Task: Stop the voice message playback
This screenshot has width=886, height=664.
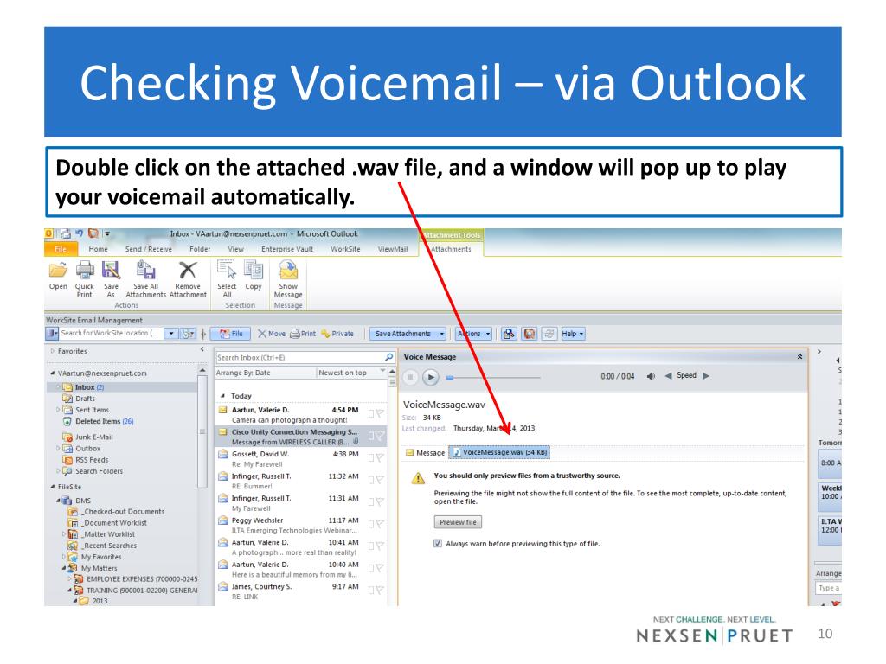Action: [411, 377]
